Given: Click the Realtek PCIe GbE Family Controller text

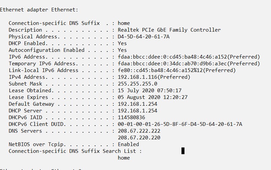Looking at the screenshot, I should [x=169, y=30].
